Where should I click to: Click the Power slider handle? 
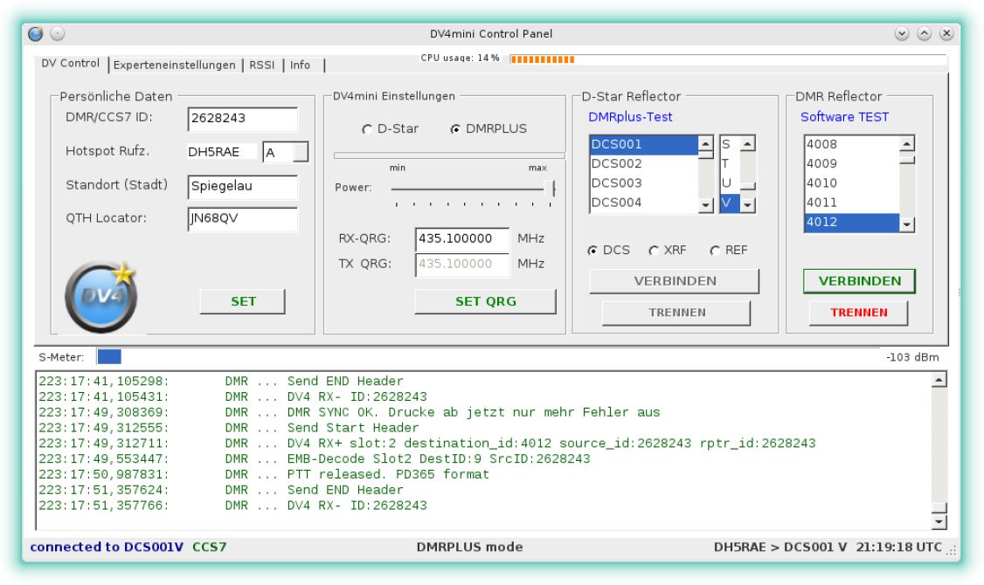point(551,188)
